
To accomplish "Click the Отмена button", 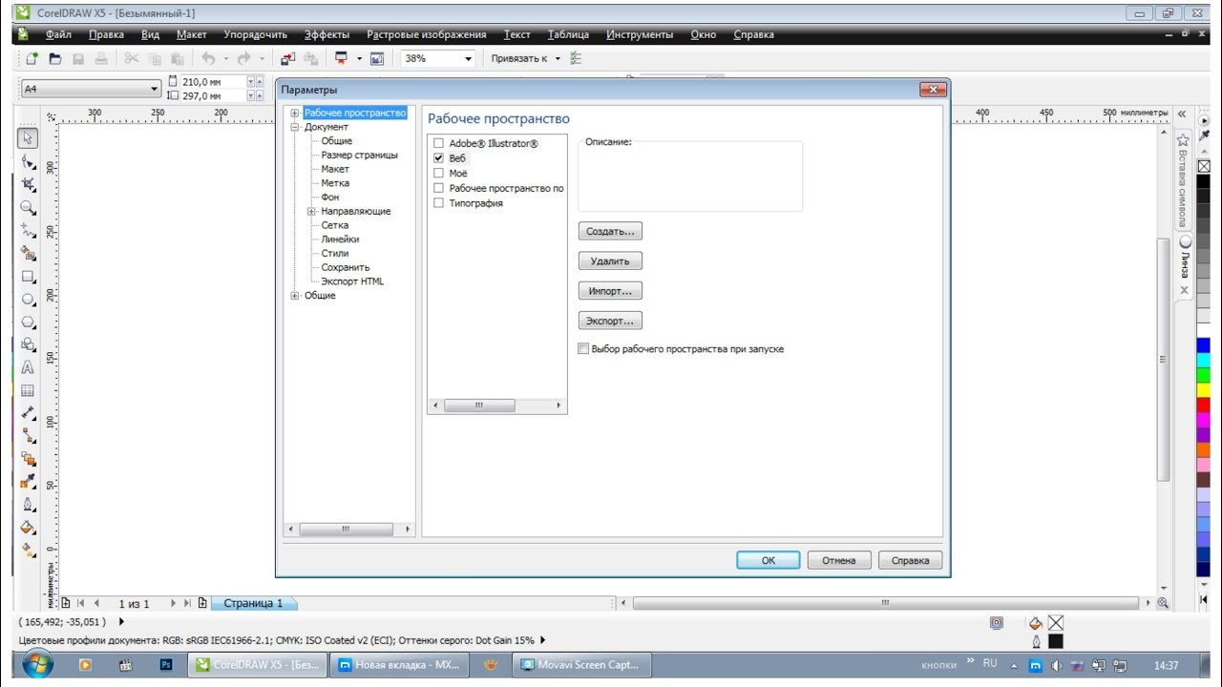I will click(x=839, y=560).
